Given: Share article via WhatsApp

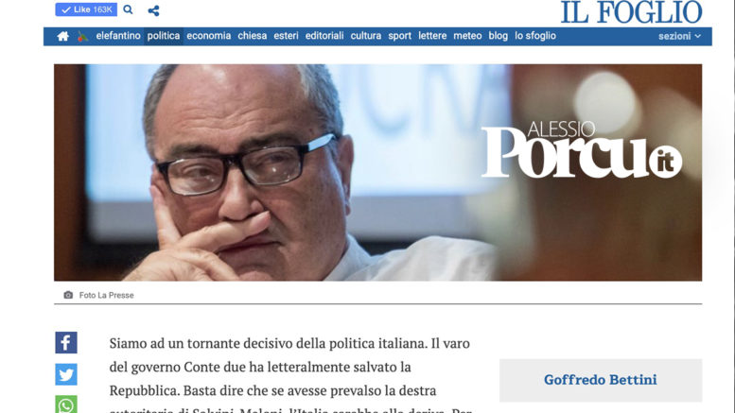Looking at the screenshot, I should point(66,404).
